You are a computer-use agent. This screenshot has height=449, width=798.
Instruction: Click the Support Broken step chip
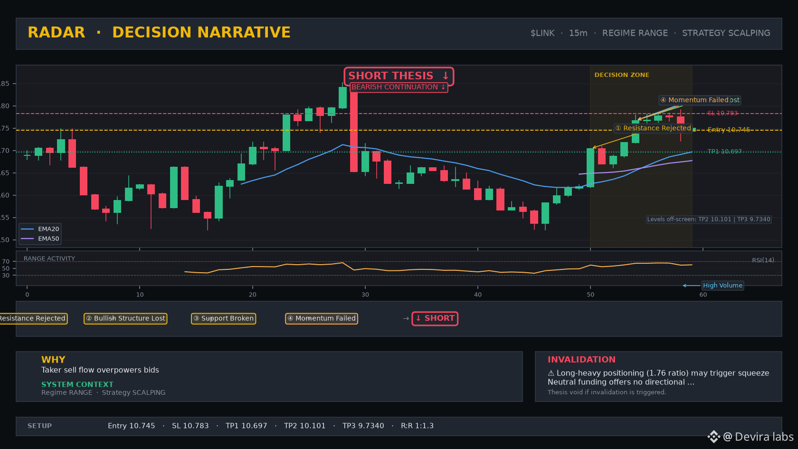pyautogui.click(x=223, y=318)
